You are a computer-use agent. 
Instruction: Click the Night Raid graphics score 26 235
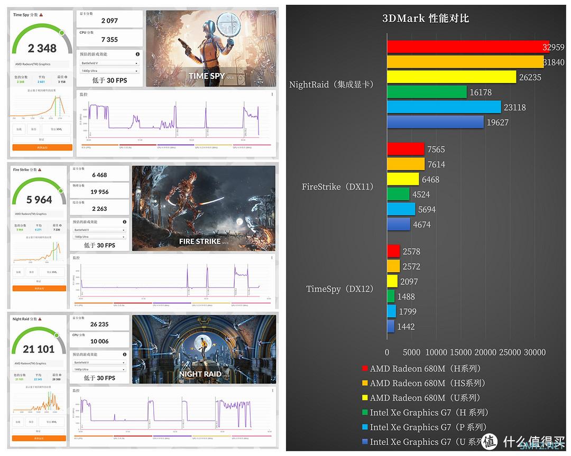click(x=99, y=323)
